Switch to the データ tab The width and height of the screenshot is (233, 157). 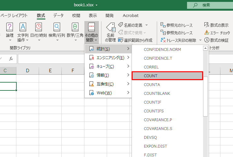58,15
